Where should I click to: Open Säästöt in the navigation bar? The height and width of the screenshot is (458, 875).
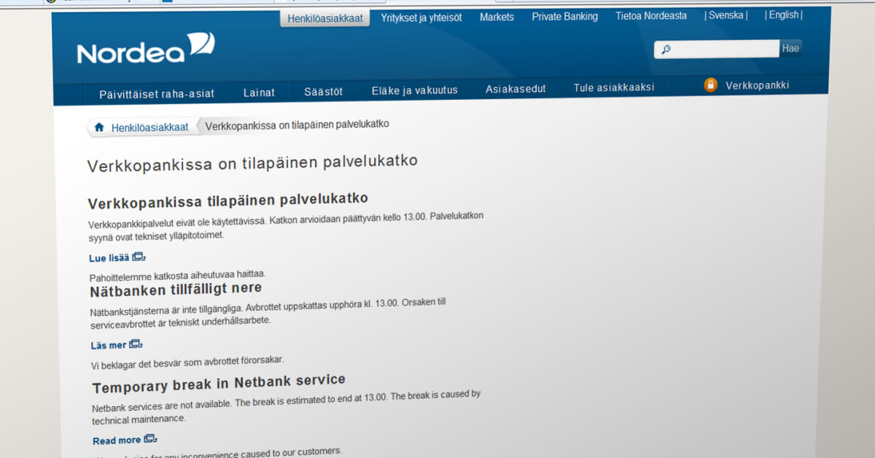323,91
